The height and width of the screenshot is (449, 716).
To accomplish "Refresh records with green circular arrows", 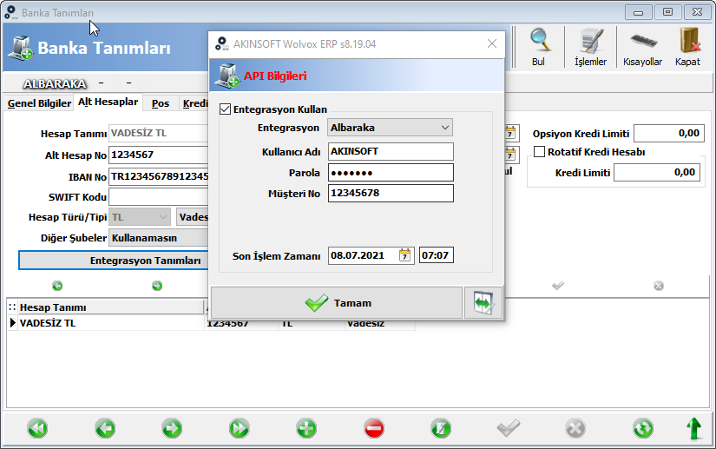I will (643, 428).
